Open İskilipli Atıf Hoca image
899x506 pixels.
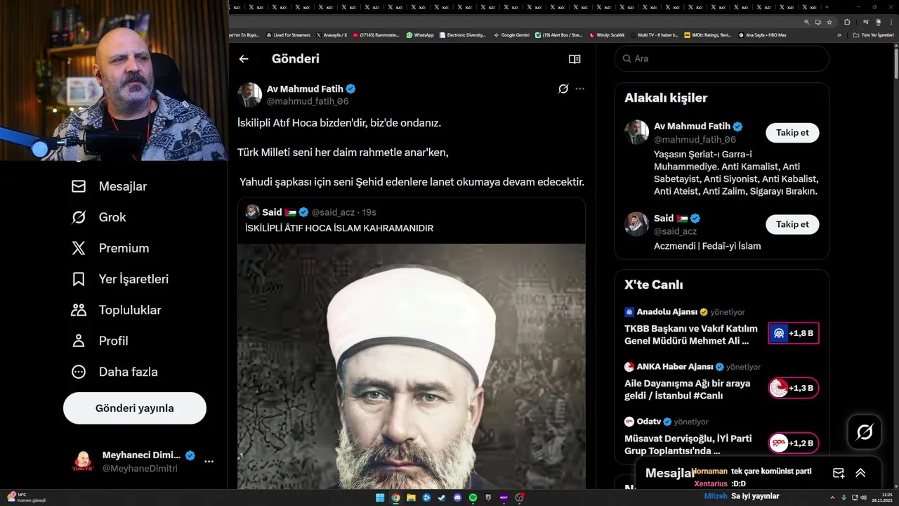click(412, 366)
